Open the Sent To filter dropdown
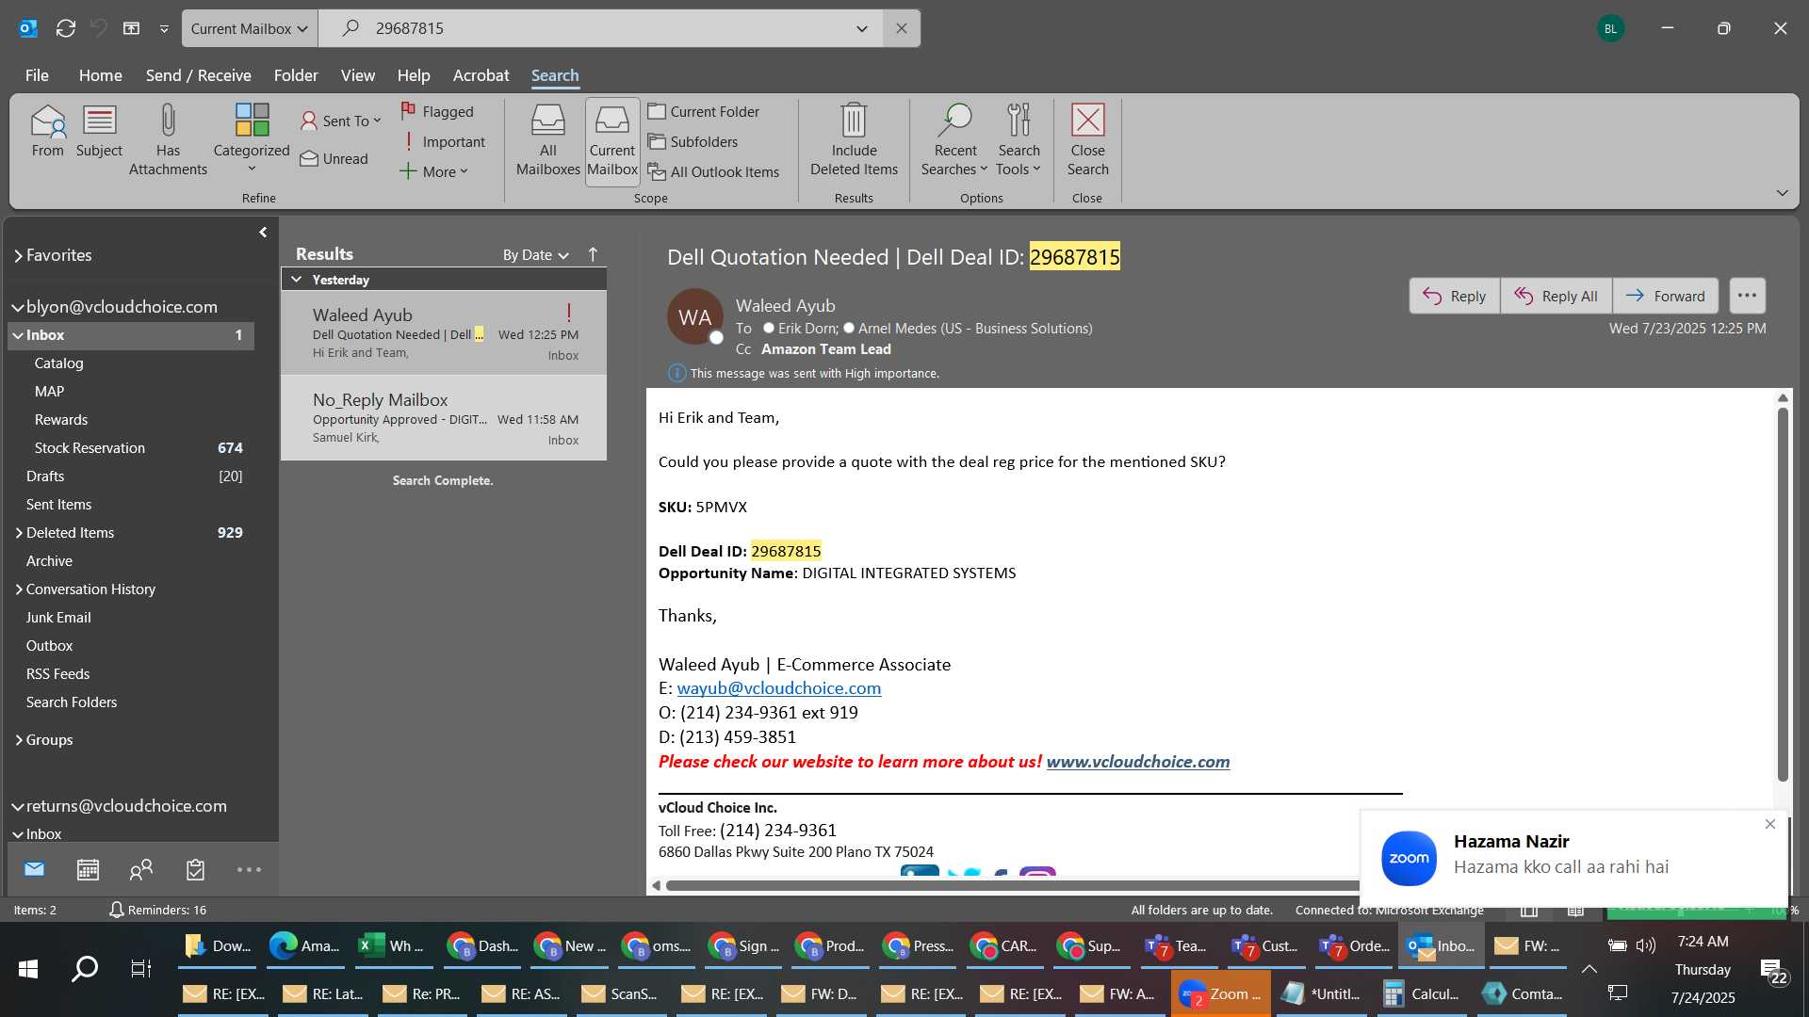This screenshot has height=1017, width=1809. 340,121
